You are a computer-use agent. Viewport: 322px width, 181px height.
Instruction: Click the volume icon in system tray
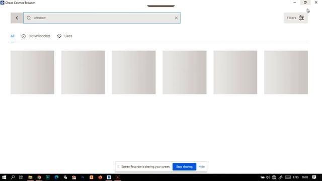(x=268, y=177)
